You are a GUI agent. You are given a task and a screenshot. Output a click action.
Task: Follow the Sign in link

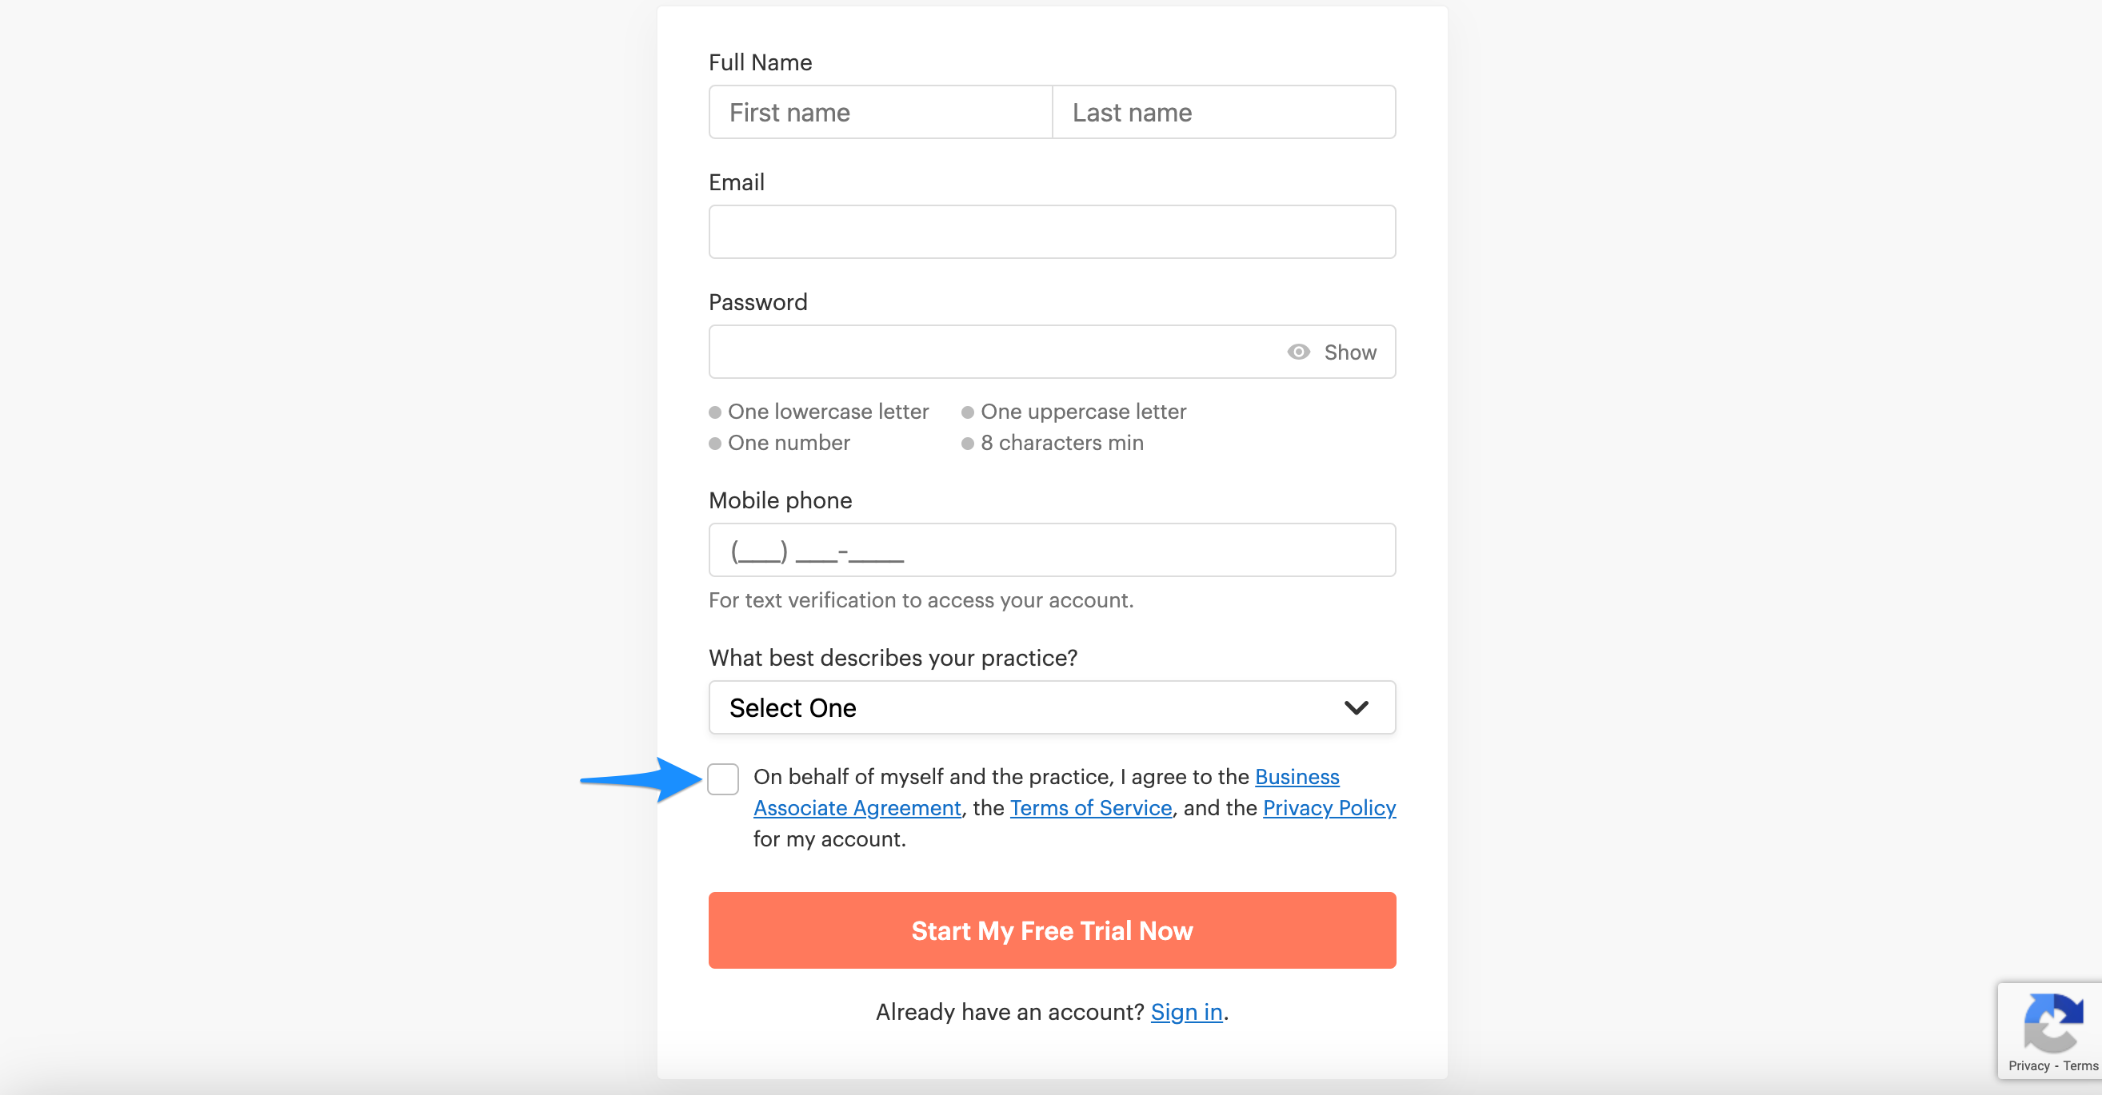[x=1185, y=1012]
